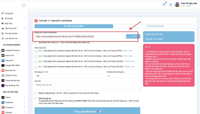Click the Canva Pro icon
Image resolution: width=200 pixels, height=114 pixels.
pos(3,60)
